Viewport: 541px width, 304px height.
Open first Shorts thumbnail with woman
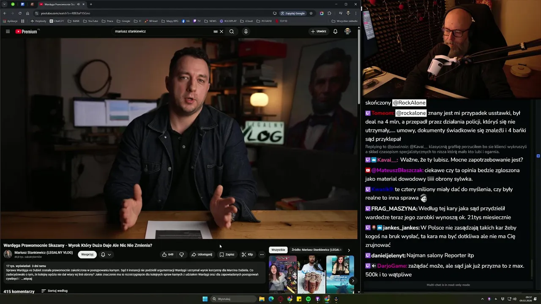pos(283,274)
